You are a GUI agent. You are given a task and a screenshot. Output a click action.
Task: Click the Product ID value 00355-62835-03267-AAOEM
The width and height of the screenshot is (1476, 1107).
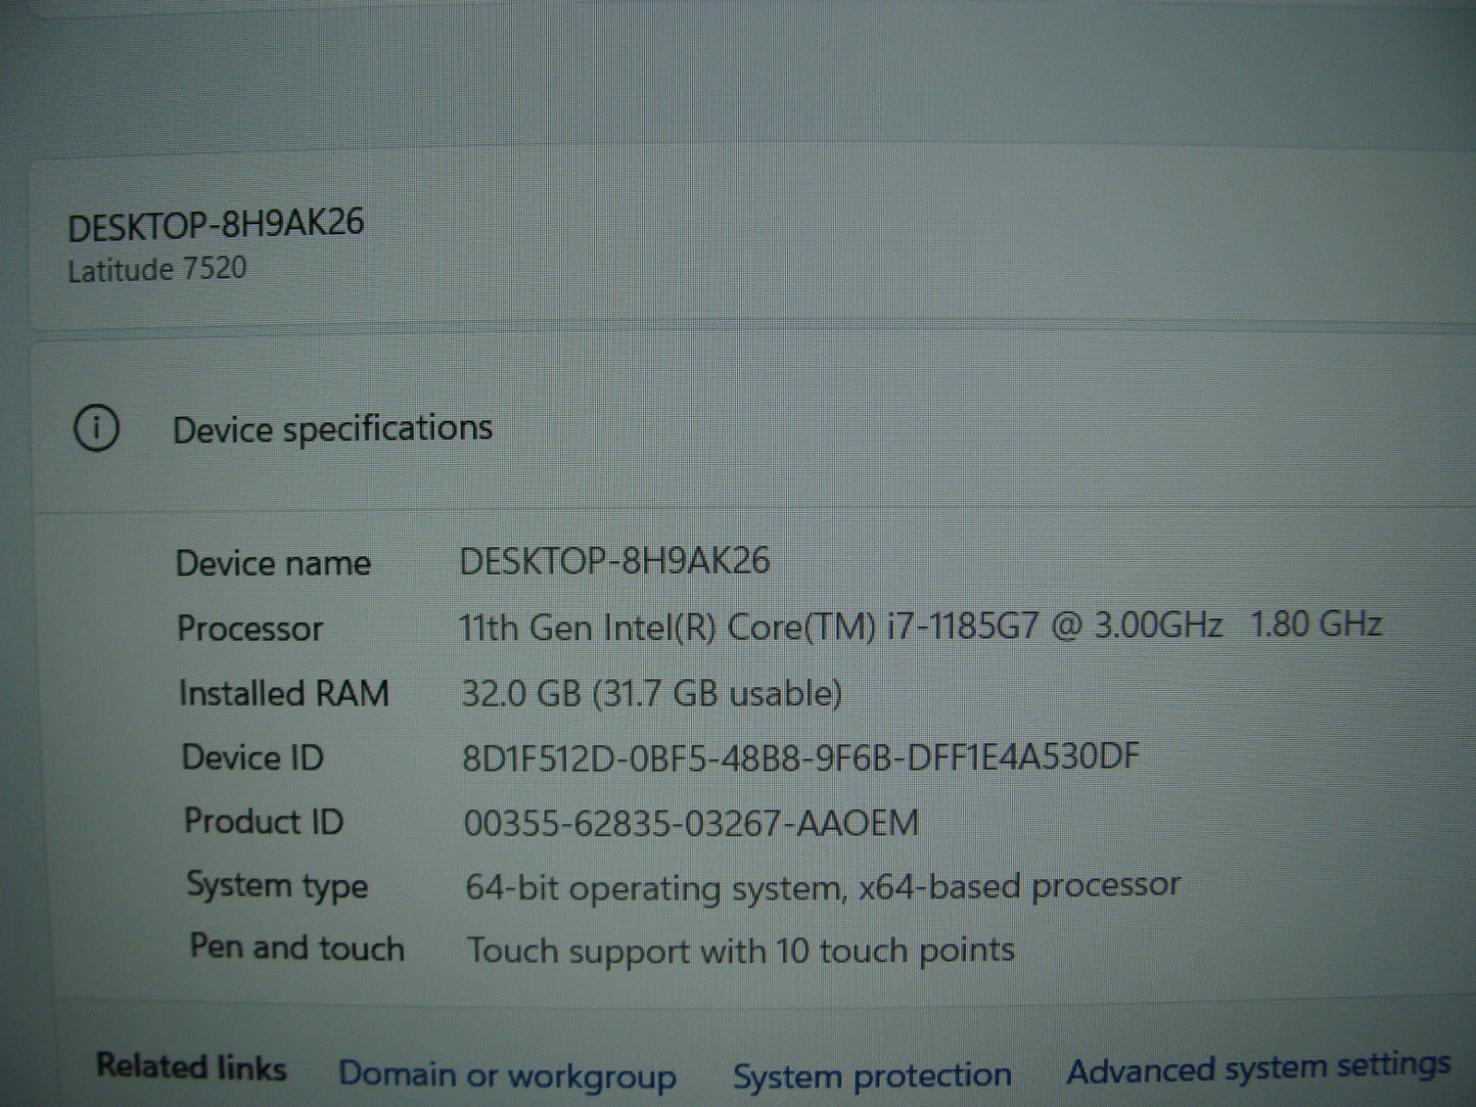pyautogui.click(x=691, y=822)
